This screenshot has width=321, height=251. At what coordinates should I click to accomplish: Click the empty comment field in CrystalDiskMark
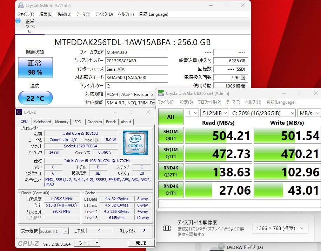239,204
